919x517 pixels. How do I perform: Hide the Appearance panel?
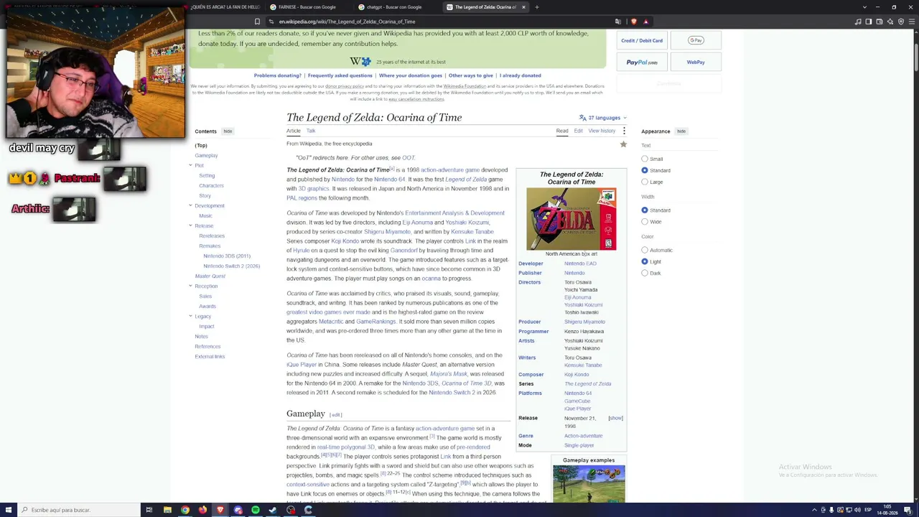(x=681, y=131)
